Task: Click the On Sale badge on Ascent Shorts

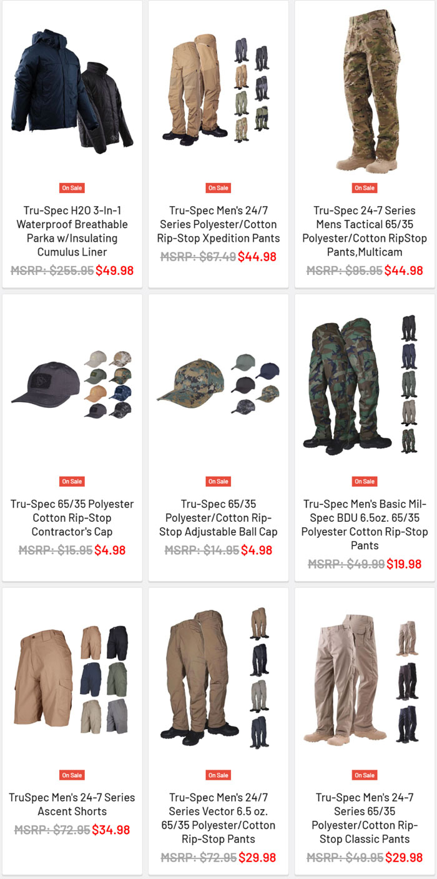Action: pyautogui.click(x=72, y=775)
